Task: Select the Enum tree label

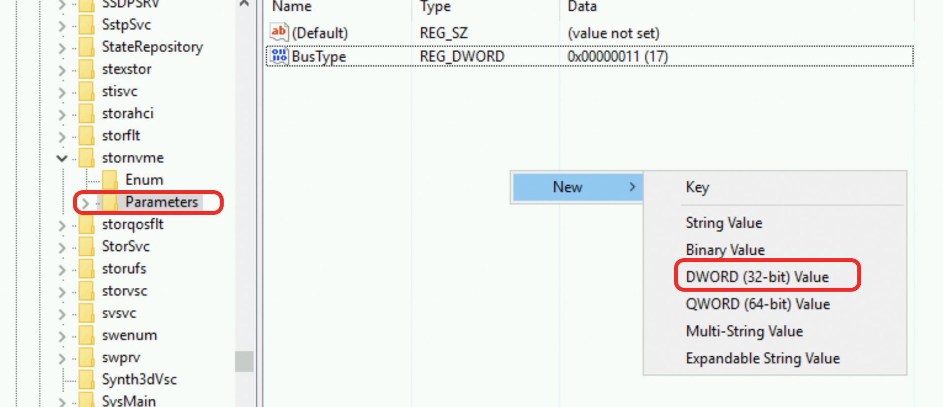Action: point(144,180)
